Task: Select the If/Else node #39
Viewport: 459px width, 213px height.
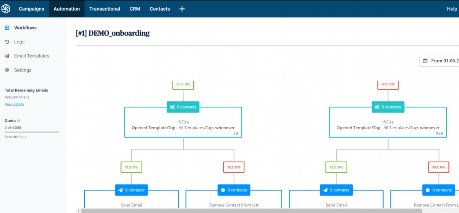Action: coord(388,125)
